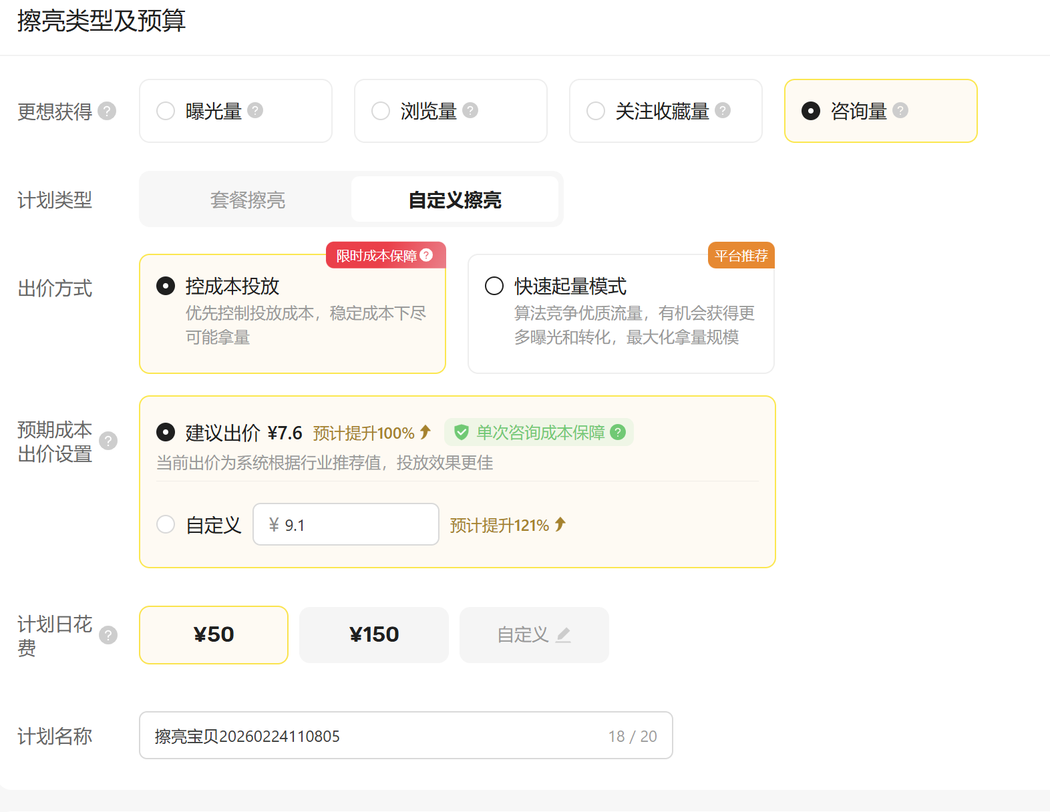1050x812 pixels.
Task: Select the 浏览量 radio option
Action: pos(381,111)
